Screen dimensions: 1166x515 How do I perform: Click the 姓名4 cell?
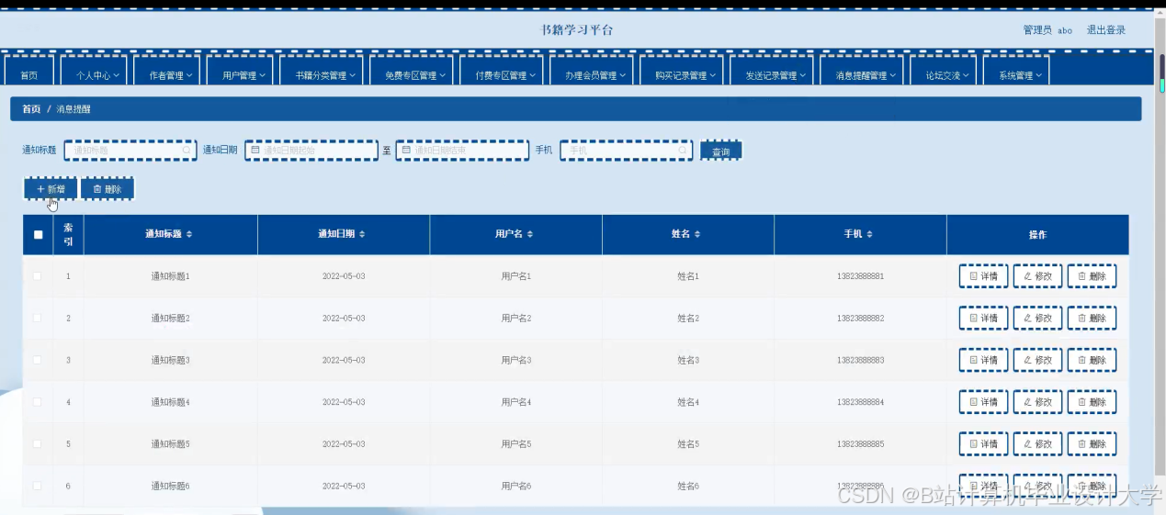tap(688, 402)
